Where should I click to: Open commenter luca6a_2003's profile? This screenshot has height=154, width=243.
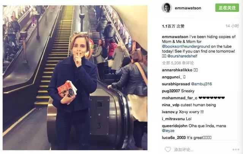tap(174, 138)
